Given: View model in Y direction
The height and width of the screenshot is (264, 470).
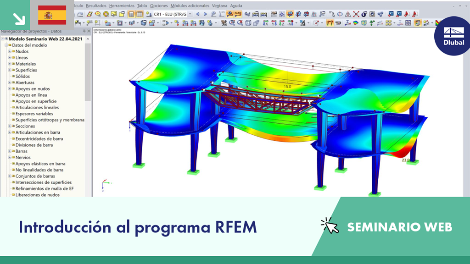Looking at the screenshot, I should [x=274, y=23].
